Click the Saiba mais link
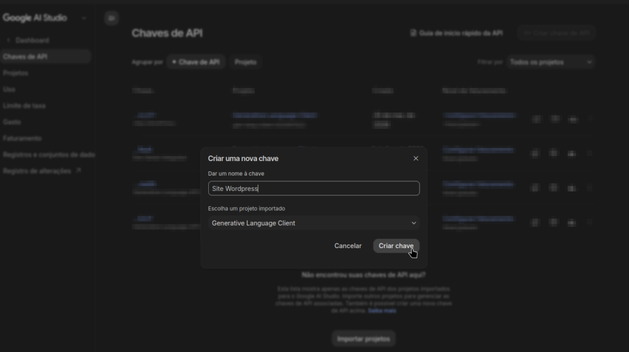This screenshot has width=629, height=352. [382, 311]
